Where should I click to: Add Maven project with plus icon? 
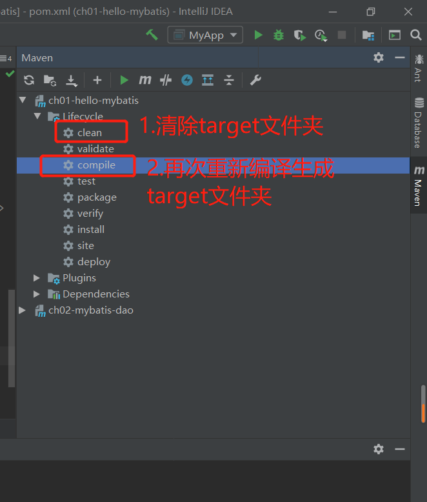click(x=97, y=80)
